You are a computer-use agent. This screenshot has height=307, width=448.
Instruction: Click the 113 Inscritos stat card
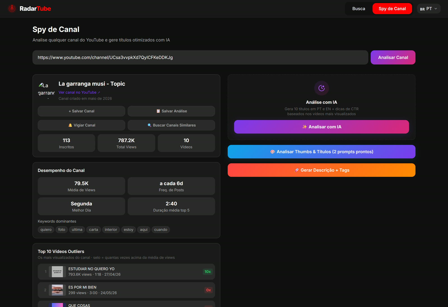(66, 143)
